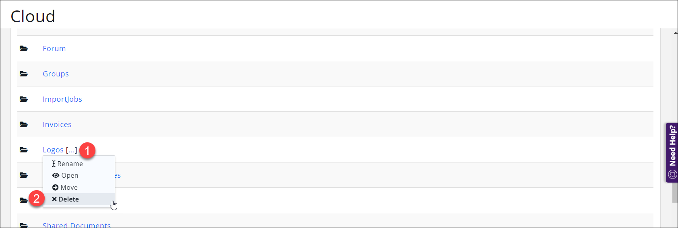Click the Groups folder icon
The height and width of the screenshot is (228, 678).
(x=24, y=74)
